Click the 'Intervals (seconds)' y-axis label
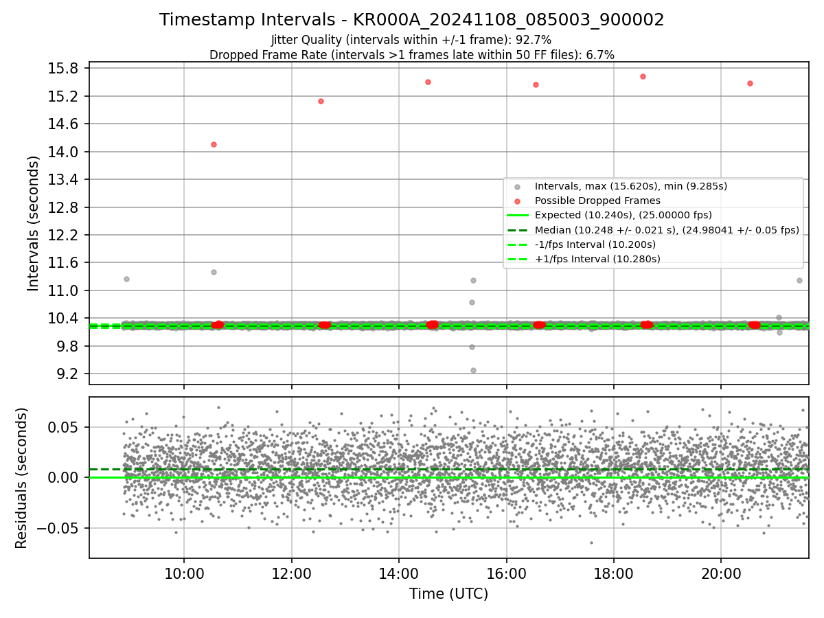 tap(34, 223)
